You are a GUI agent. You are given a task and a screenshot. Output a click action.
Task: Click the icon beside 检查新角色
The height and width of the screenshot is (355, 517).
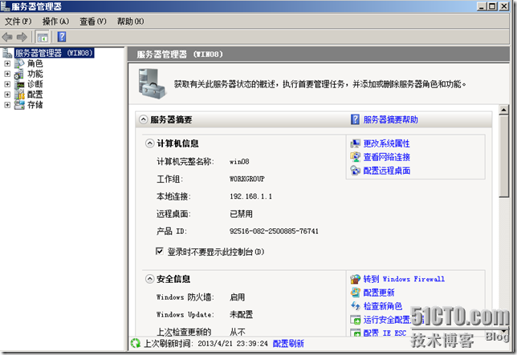355,306
